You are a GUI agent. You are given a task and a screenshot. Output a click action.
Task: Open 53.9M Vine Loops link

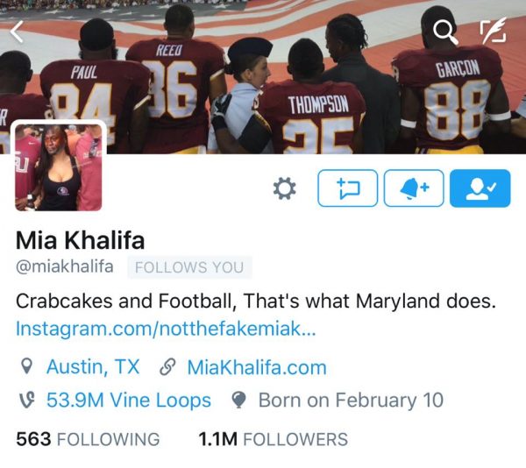(129, 401)
